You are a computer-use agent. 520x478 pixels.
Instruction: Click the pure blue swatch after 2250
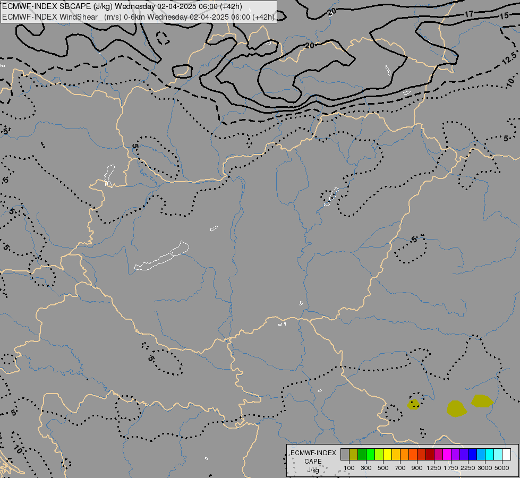coord(472,455)
